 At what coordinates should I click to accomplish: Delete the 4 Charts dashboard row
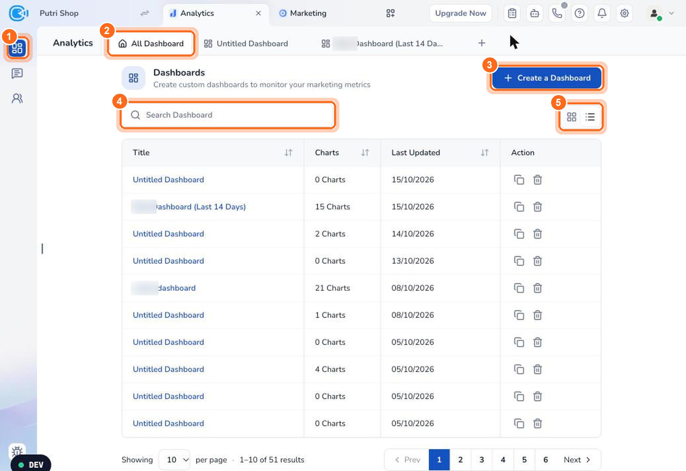[x=538, y=369]
